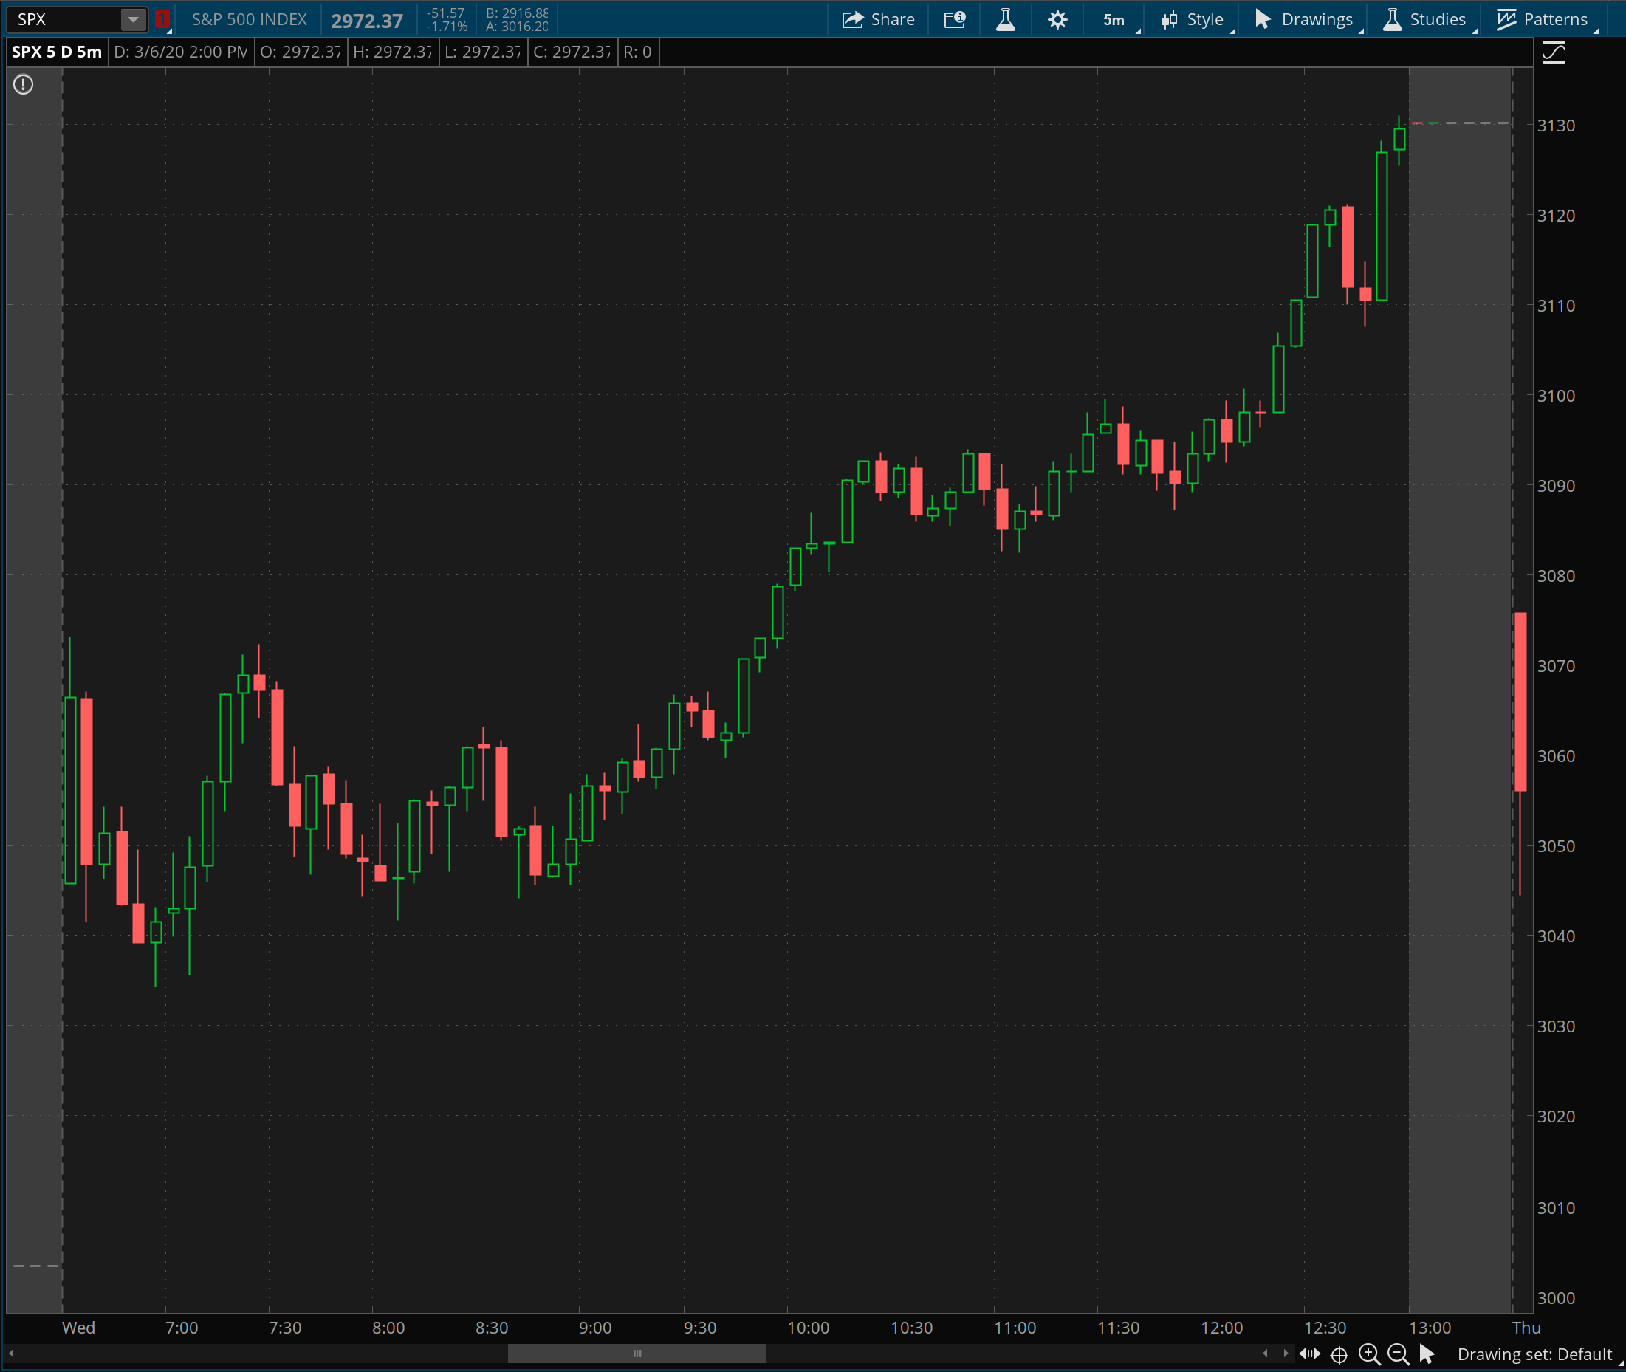Click the candlestick icon next to Style
Image resolution: width=1626 pixels, height=1372 pixels.
(1169, 19)
